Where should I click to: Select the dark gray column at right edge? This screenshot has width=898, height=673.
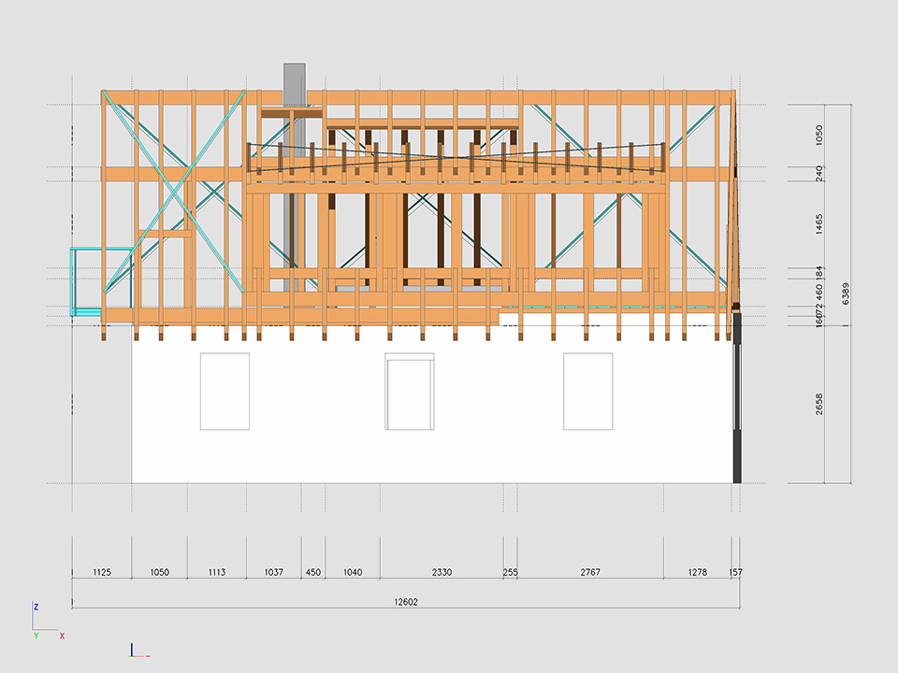pos(737,402)
